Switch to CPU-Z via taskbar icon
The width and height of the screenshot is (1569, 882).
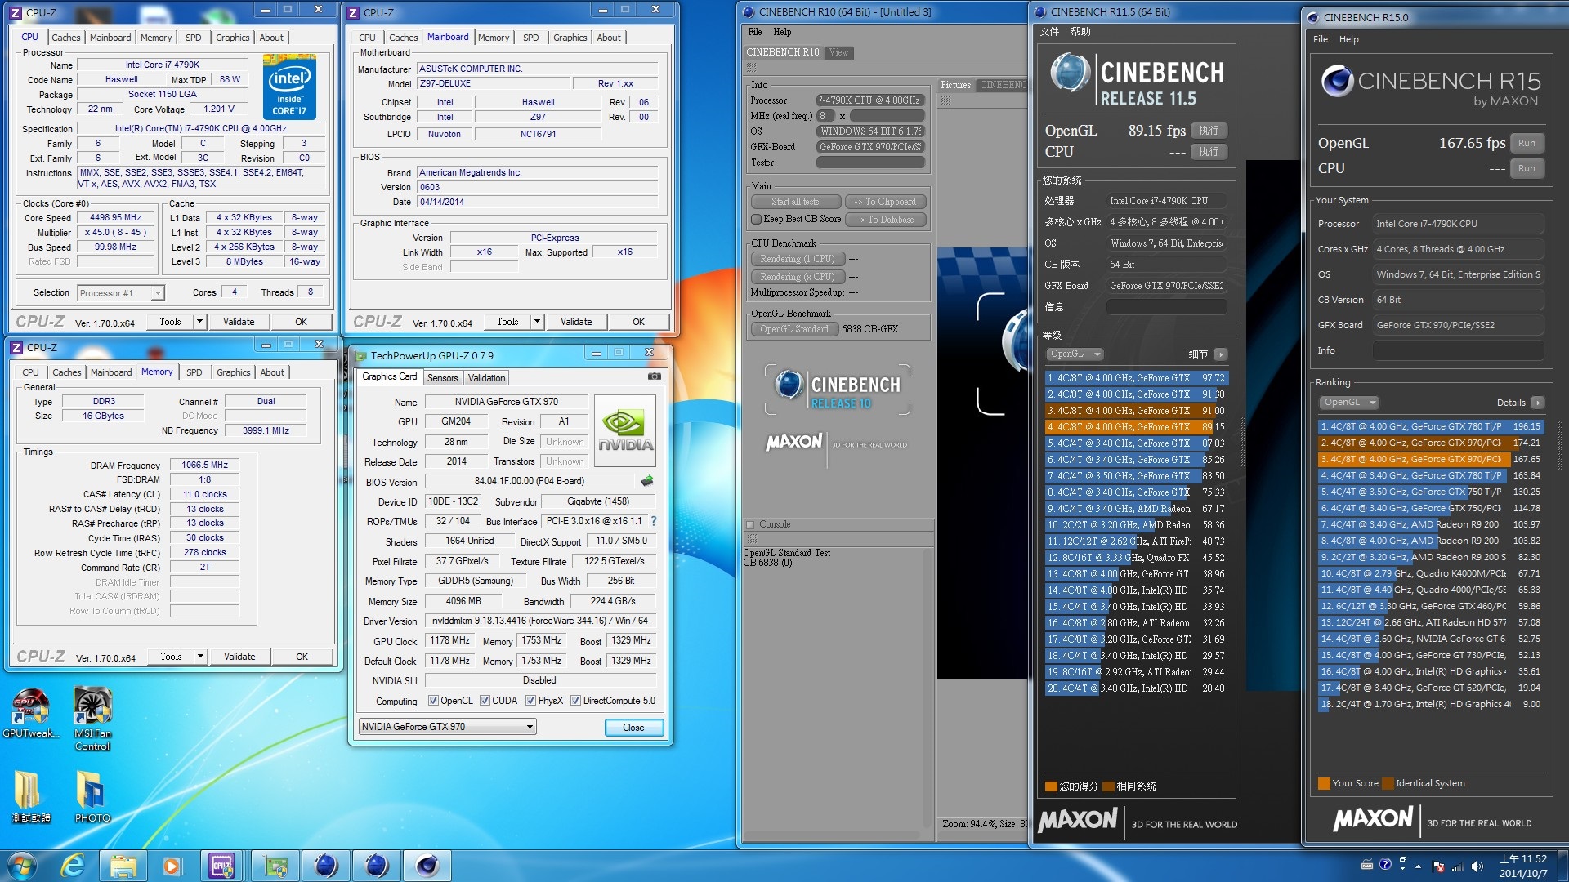coord(221,865)
